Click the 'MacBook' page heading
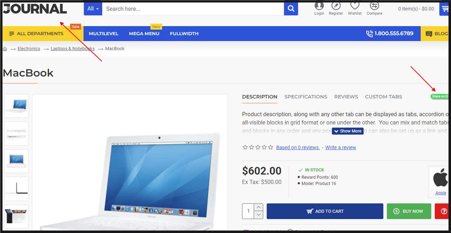451x233 pixels. point(28,73)
